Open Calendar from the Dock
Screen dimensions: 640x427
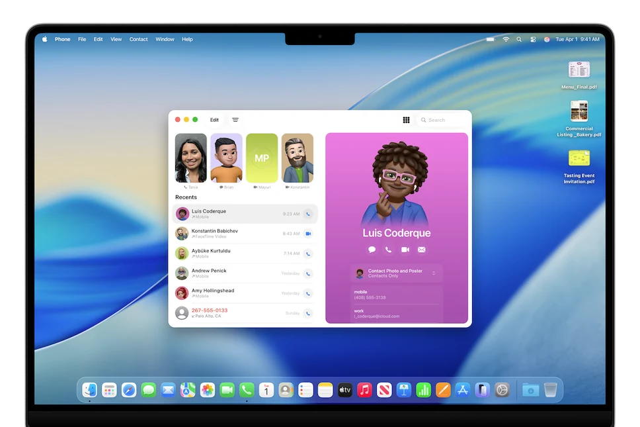[266, 390]
